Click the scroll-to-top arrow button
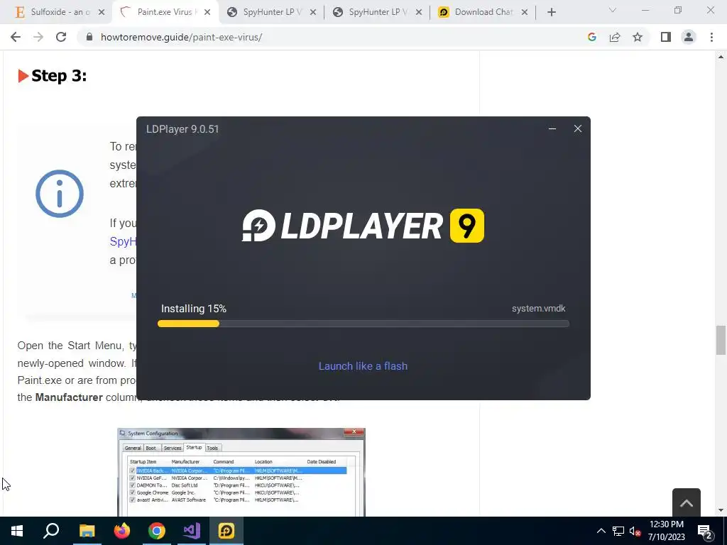Image resolution: width=727 pixels, height=545 pixels. (x=687, y=503)
